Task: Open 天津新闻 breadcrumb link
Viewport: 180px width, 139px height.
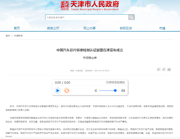Action: [x=18, y=36]
